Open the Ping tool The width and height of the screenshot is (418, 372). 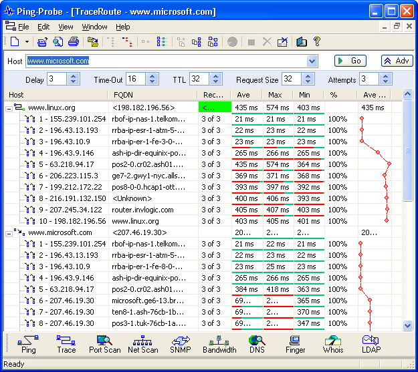click(x=28, y=345)
